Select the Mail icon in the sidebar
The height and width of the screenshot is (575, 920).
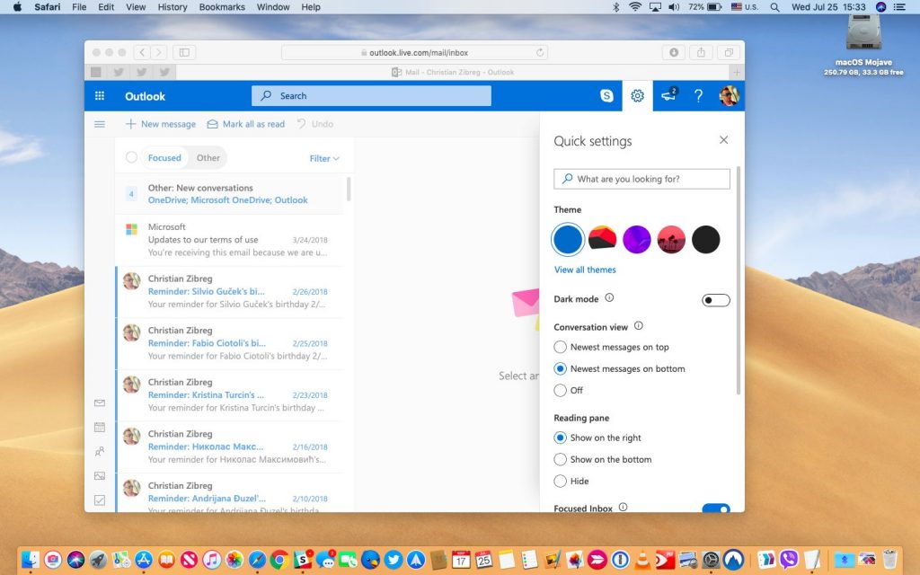click(99, 403)
